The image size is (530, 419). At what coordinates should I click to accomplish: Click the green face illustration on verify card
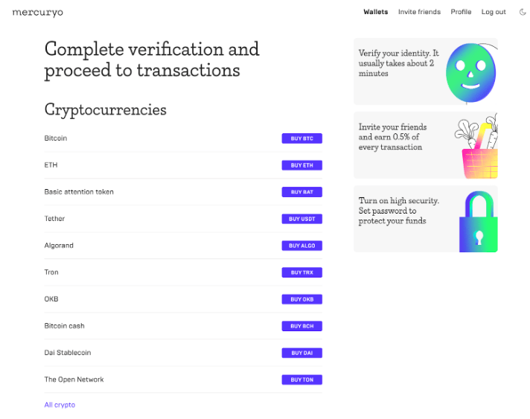471,73
